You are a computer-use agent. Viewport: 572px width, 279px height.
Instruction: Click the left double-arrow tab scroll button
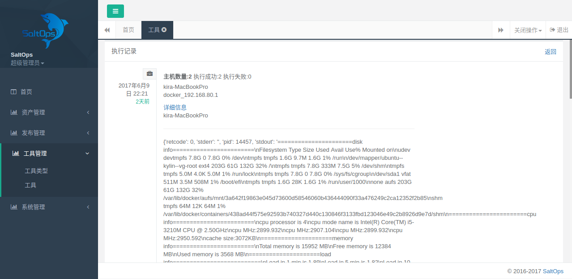107,30
